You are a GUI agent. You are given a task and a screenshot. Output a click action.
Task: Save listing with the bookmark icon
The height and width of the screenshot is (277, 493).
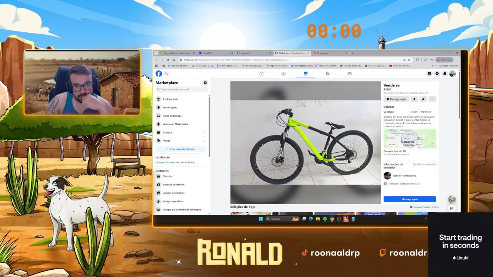(414, 99)
